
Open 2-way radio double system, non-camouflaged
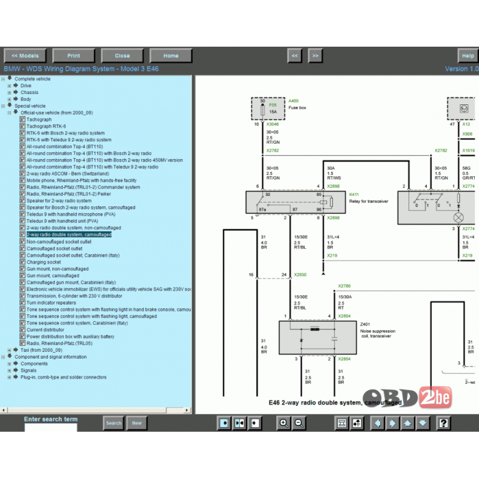(x=74, y=228)
